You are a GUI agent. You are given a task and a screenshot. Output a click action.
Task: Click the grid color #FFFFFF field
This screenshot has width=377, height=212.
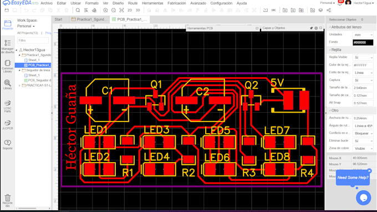(363, 65)
